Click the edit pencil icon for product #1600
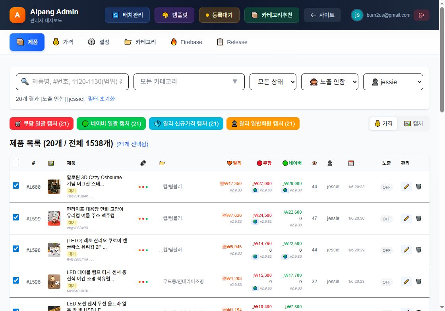The image size is (445, 311). point(406,186)
